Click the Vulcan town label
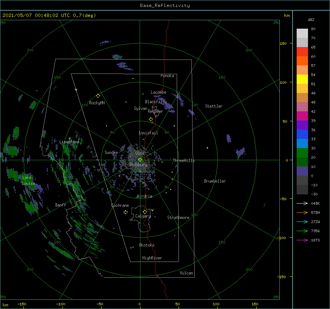 coord(187,273)
